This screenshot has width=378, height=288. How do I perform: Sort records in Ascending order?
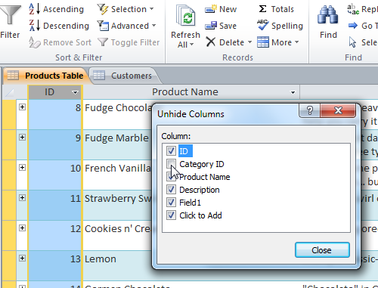[x=56, y=9]
